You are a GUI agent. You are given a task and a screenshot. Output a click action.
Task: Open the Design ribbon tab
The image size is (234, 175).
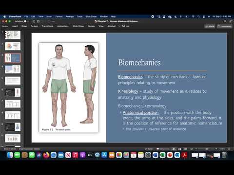34,26
